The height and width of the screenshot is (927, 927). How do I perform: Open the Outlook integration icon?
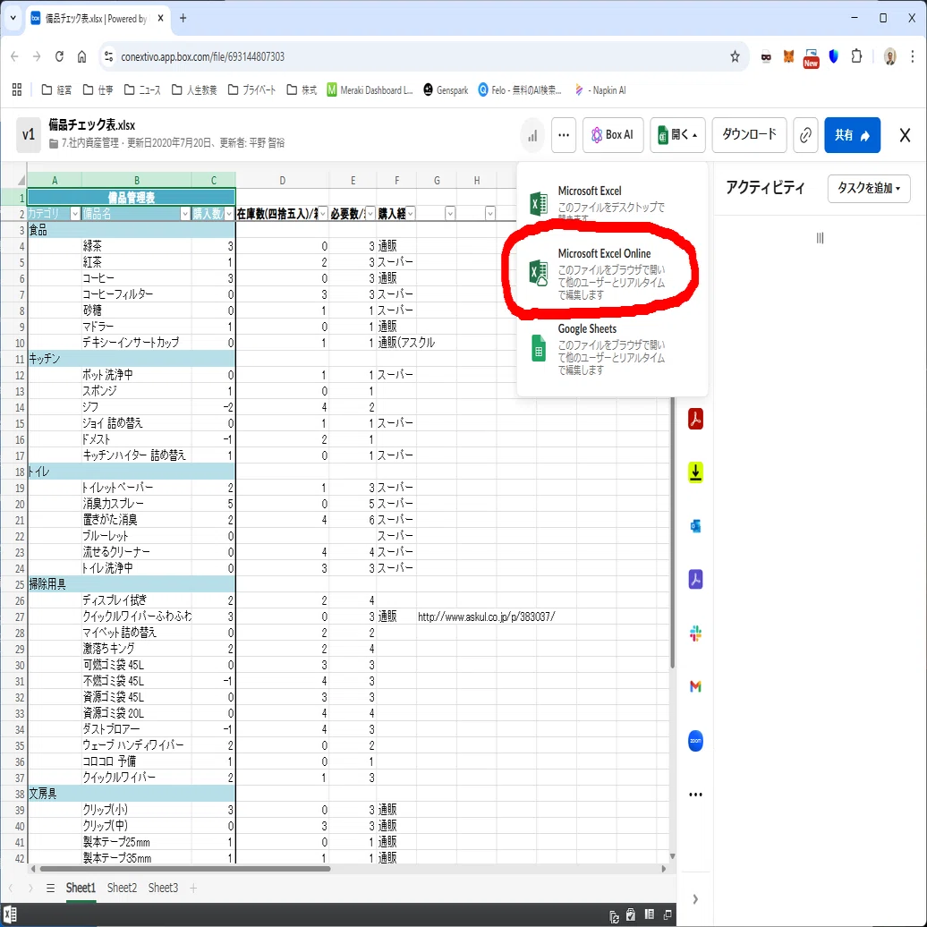(x=696, y=526)
